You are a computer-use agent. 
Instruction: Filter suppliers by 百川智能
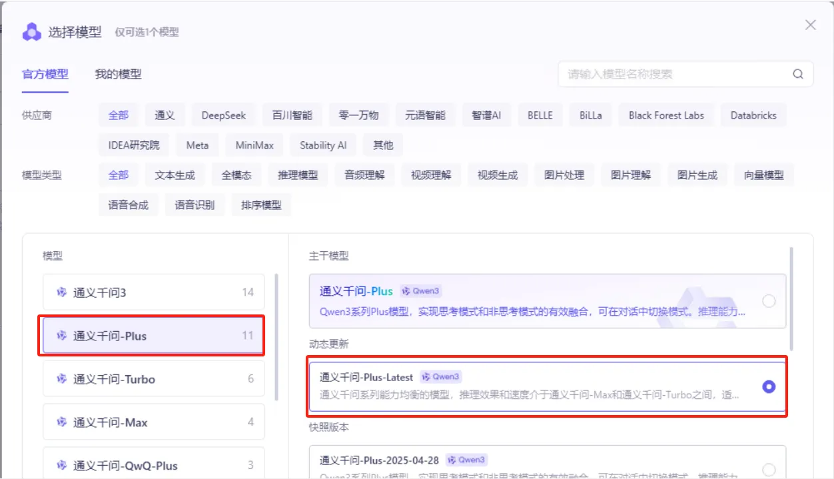click(292, 115)
